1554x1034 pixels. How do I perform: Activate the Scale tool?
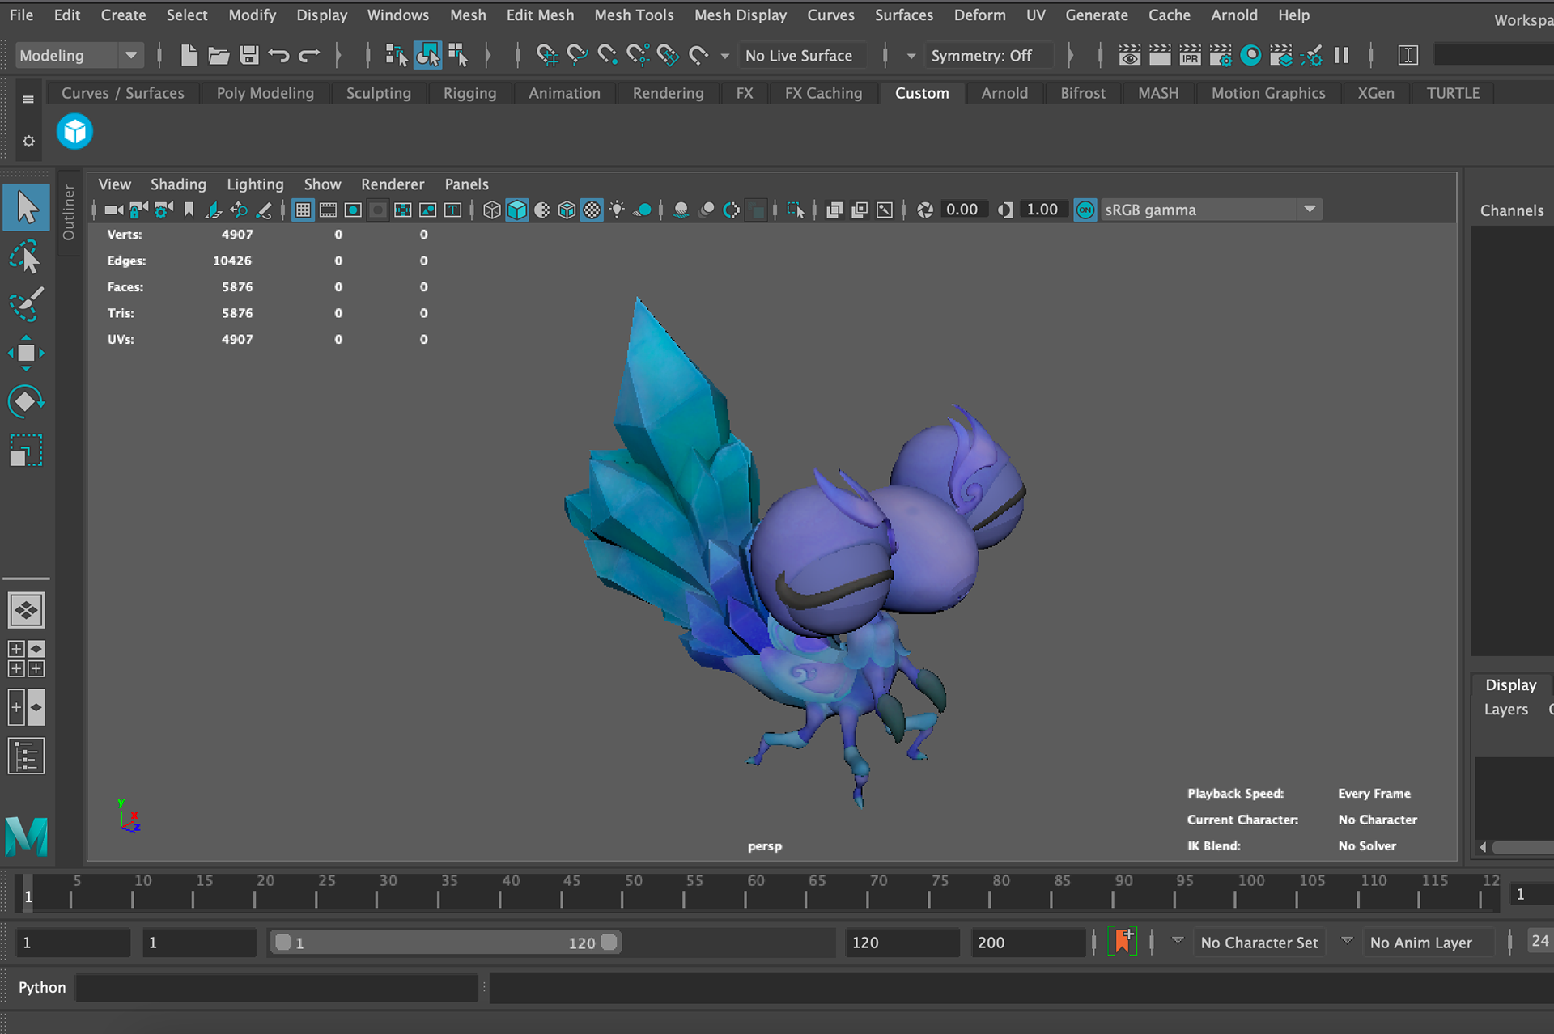(x=26, y=450)
